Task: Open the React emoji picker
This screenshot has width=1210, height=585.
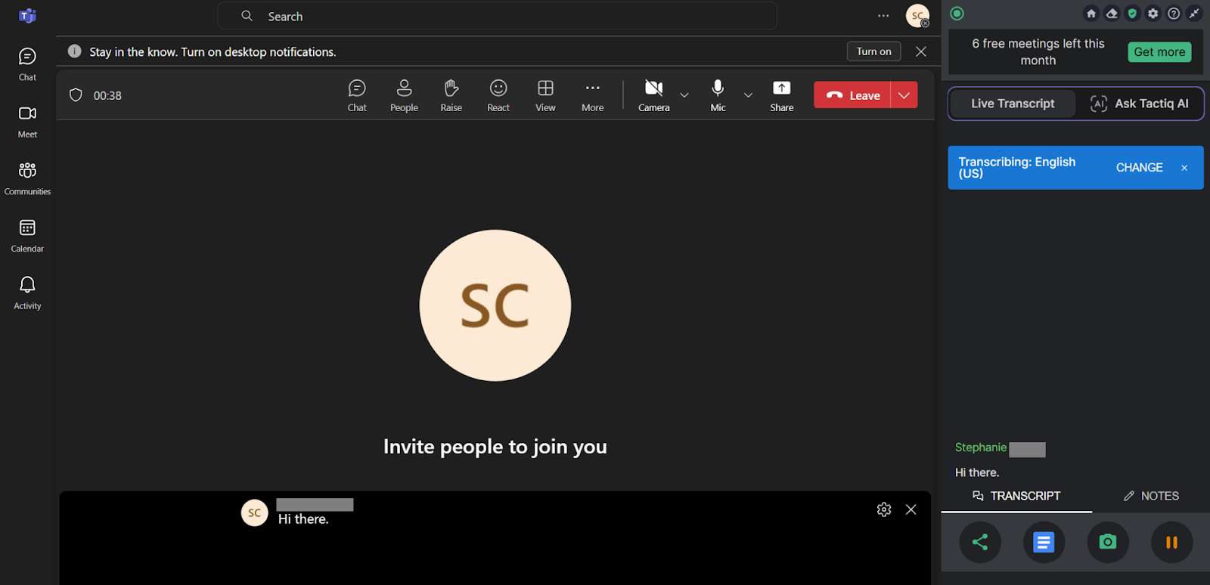Action: pos(498,95)
